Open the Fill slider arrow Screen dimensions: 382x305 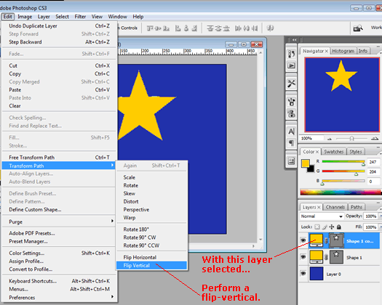point(381,227)
